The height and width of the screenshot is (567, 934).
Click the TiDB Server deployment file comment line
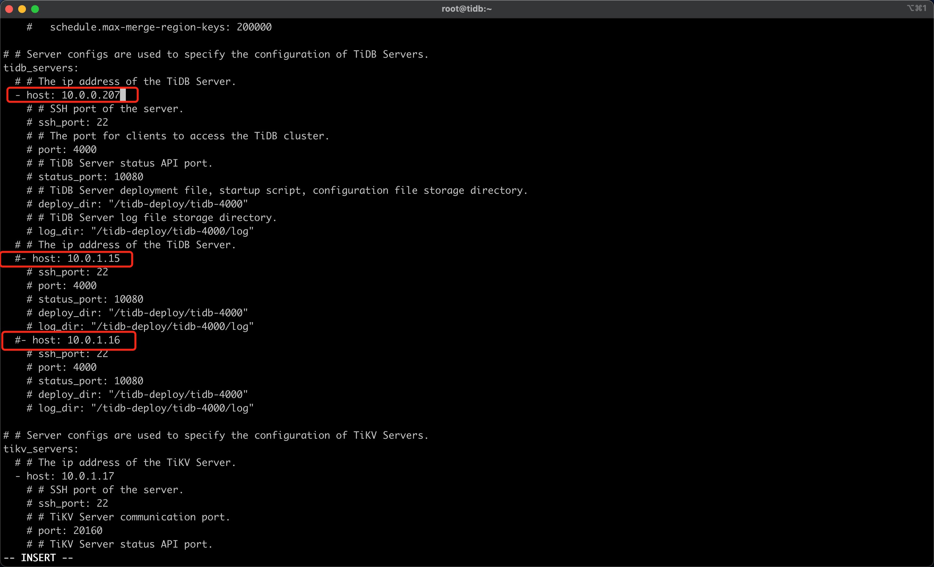click(277, 191)
